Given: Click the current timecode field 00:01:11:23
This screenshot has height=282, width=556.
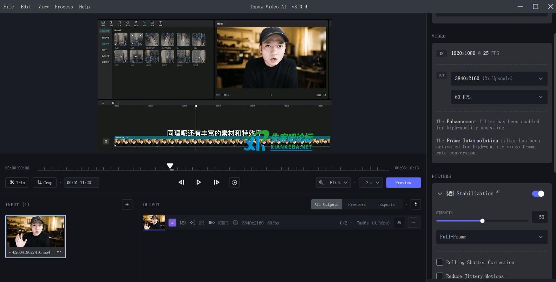Looking at the screenshot, I should click(x=81, y=183).
